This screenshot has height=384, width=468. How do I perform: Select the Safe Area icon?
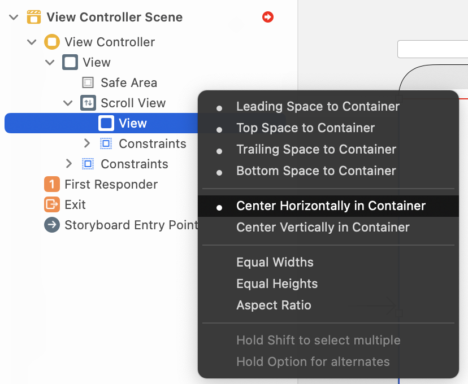(88, 82)
